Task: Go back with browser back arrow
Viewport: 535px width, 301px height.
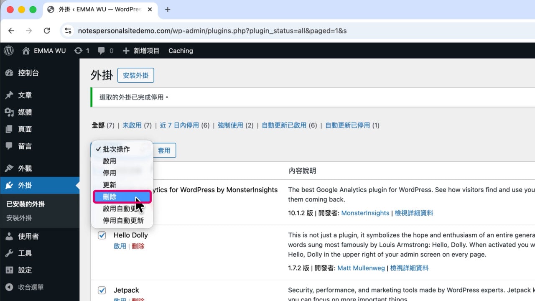Action: point(11,31)
